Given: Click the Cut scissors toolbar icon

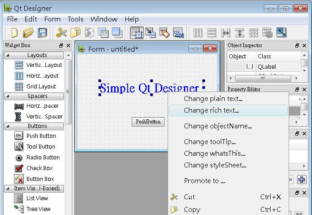Looking at the screenshot, I should tap(62, 33).
